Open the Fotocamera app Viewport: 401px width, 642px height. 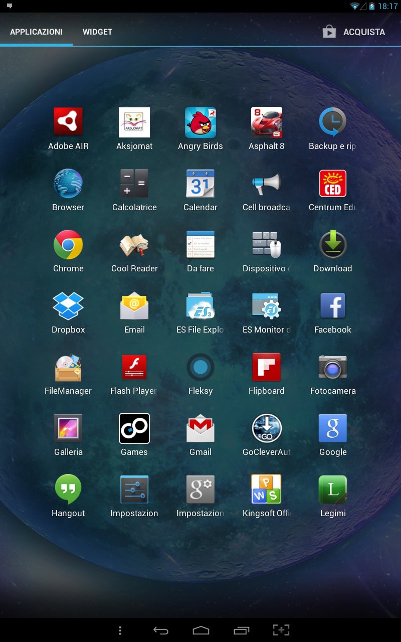click(x=333, y=367)
